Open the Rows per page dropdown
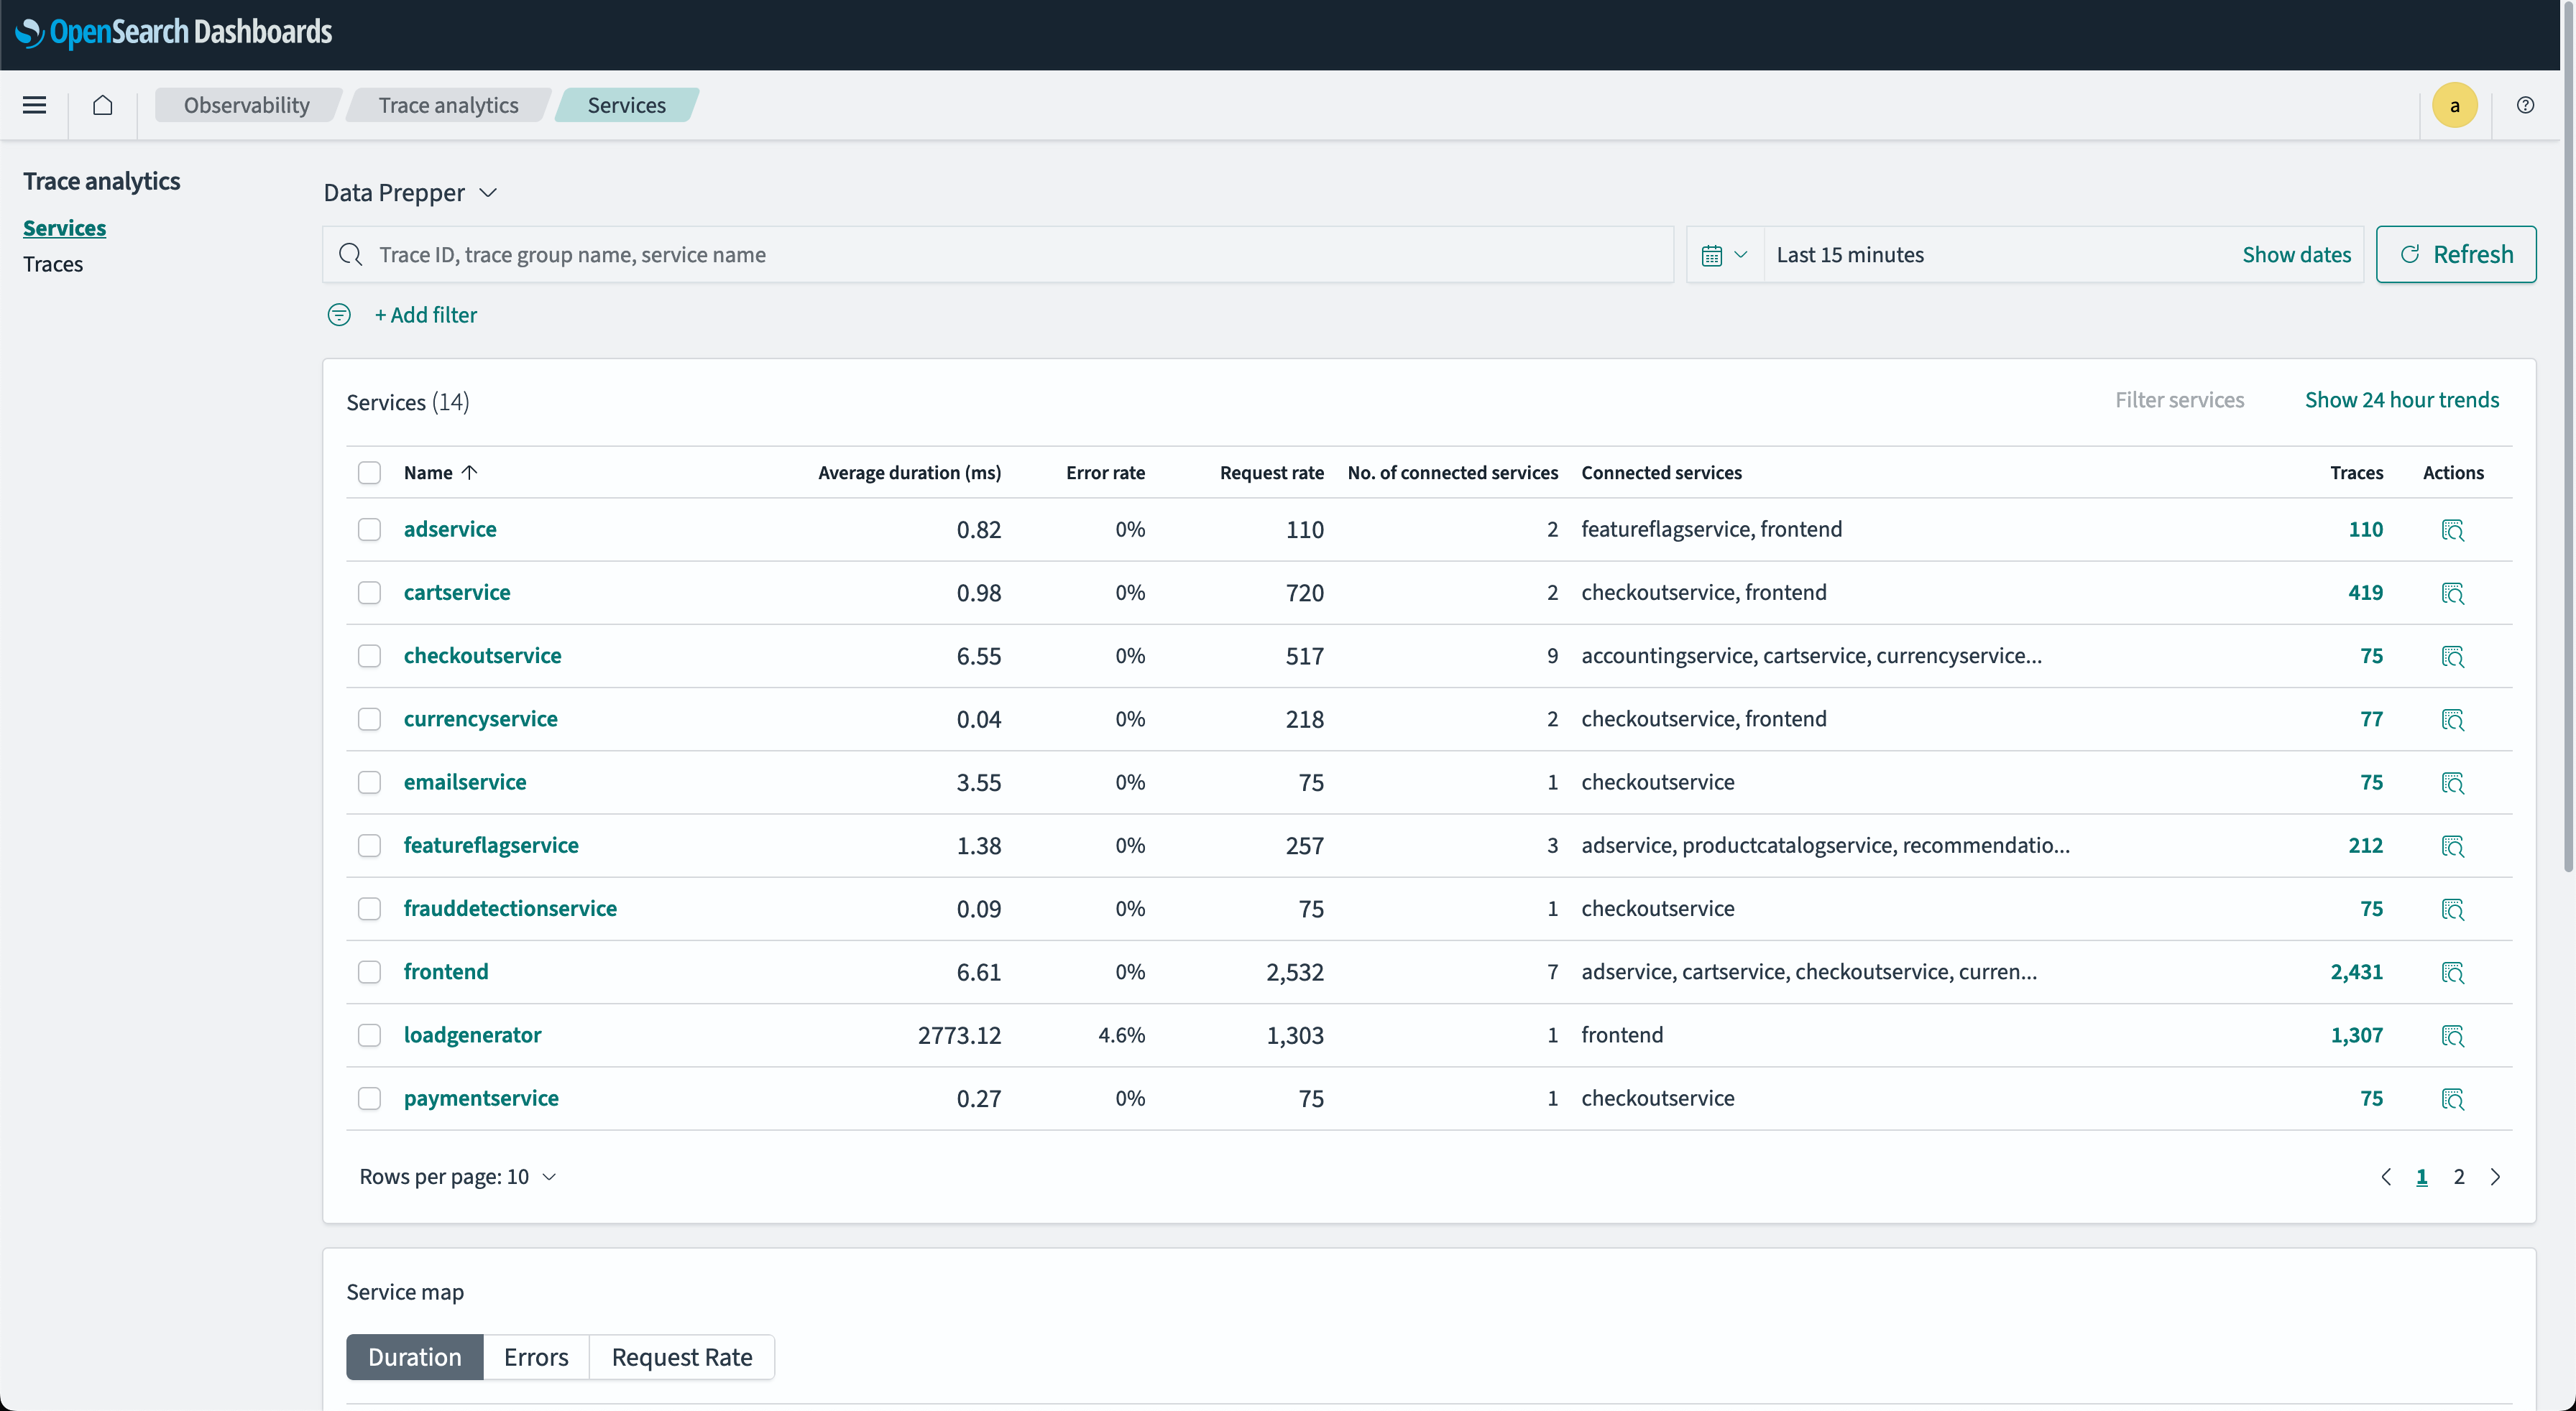Image resolution: width=2576 pixels, height=1411 pixels. pos(457,1176)
